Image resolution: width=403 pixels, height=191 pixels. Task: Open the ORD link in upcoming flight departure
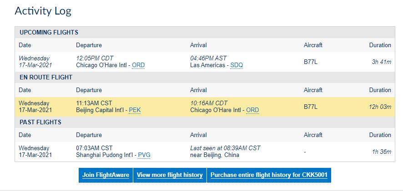pyautogui.click(x=138, y=65)
